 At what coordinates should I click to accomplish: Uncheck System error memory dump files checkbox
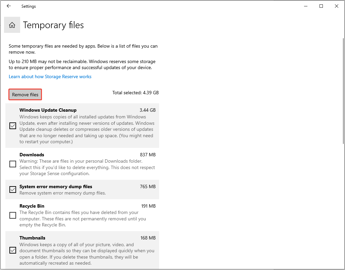click(x=13, y=190)
